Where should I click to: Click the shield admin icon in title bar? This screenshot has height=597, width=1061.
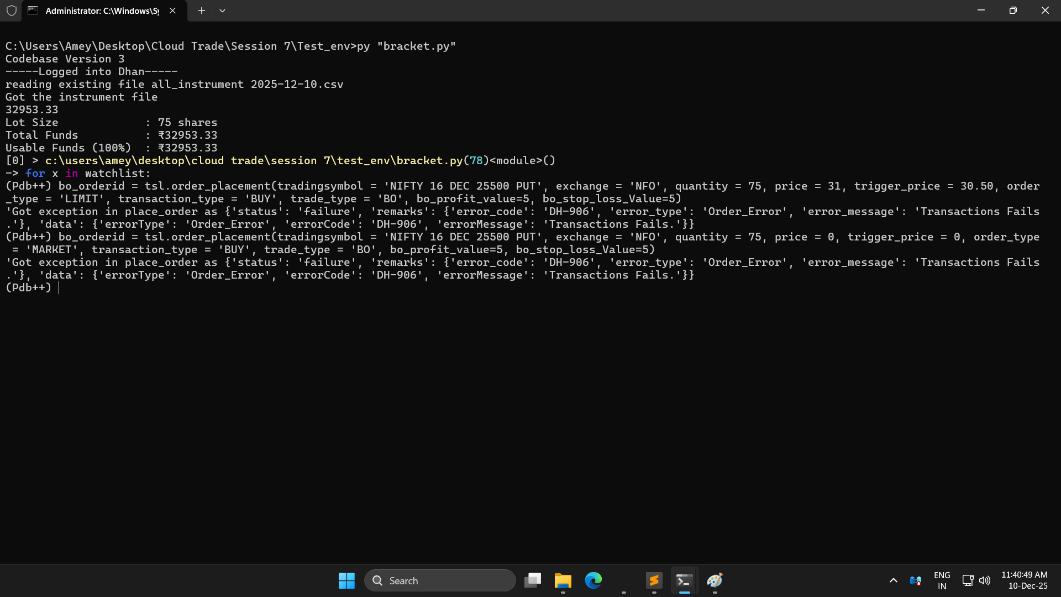(x=11, y=11)
